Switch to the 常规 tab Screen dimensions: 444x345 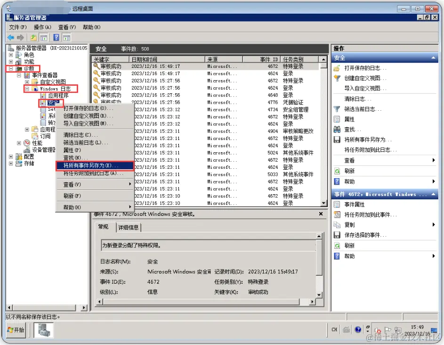click(x=104, y=227)
